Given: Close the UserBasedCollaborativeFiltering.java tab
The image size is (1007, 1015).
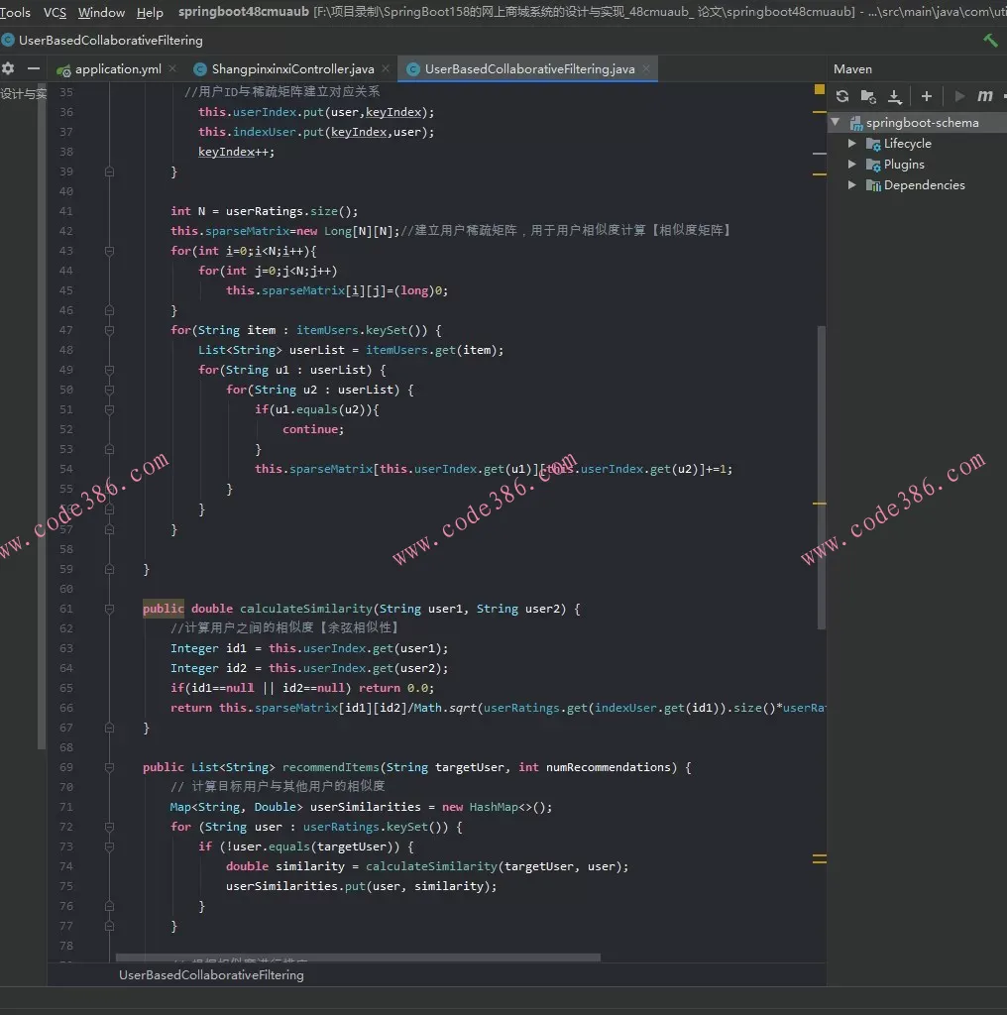Looking at the screenshot, I should [648, 69].
